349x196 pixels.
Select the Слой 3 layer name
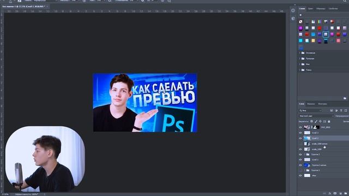(315, 133)
